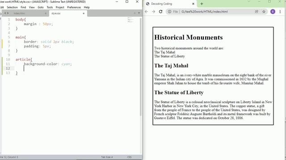Click the 'body{' selector text
Screen dimensions: 286x160
coord(21,20)
